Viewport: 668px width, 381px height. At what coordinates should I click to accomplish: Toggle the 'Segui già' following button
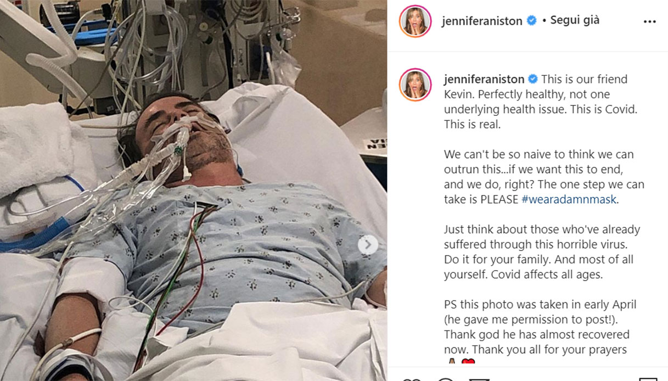click(575, 20)
